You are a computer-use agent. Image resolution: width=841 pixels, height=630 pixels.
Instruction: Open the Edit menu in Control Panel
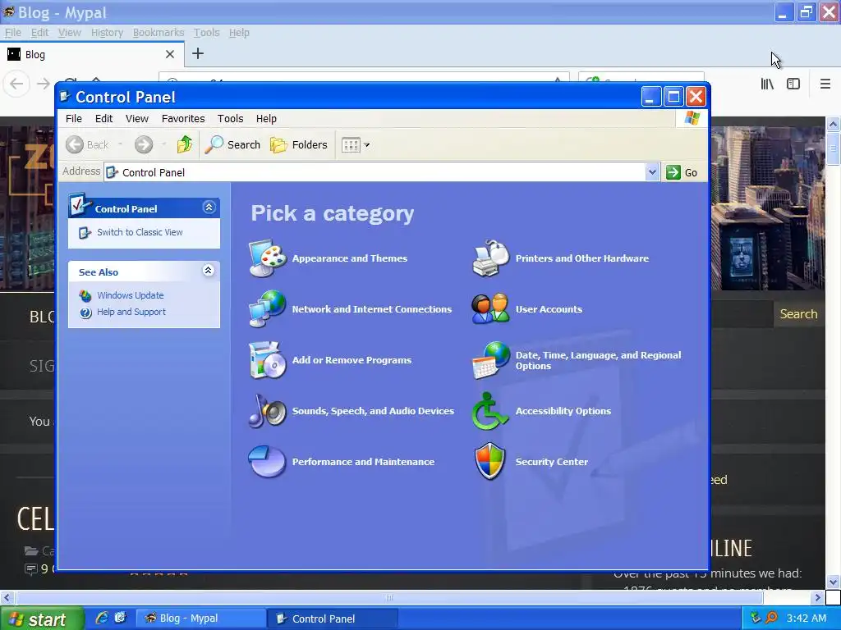(103, 118)
